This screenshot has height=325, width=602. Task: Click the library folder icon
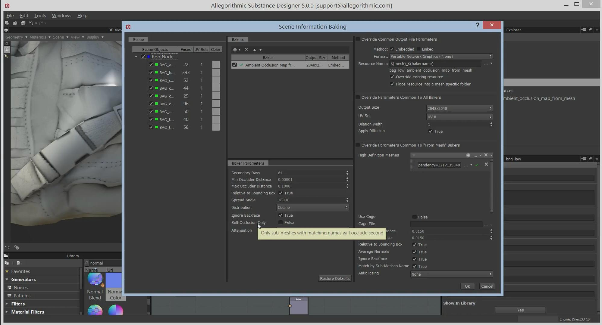(x=6, y=256)
